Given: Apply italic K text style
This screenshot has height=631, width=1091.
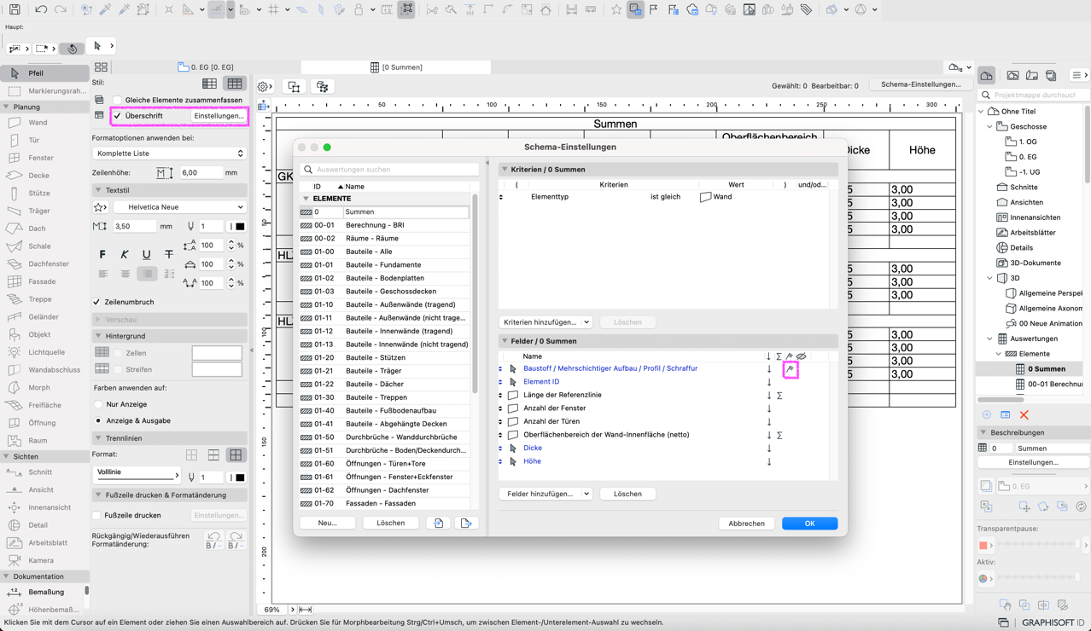Looking at the screenshot, I should [125, 254].
